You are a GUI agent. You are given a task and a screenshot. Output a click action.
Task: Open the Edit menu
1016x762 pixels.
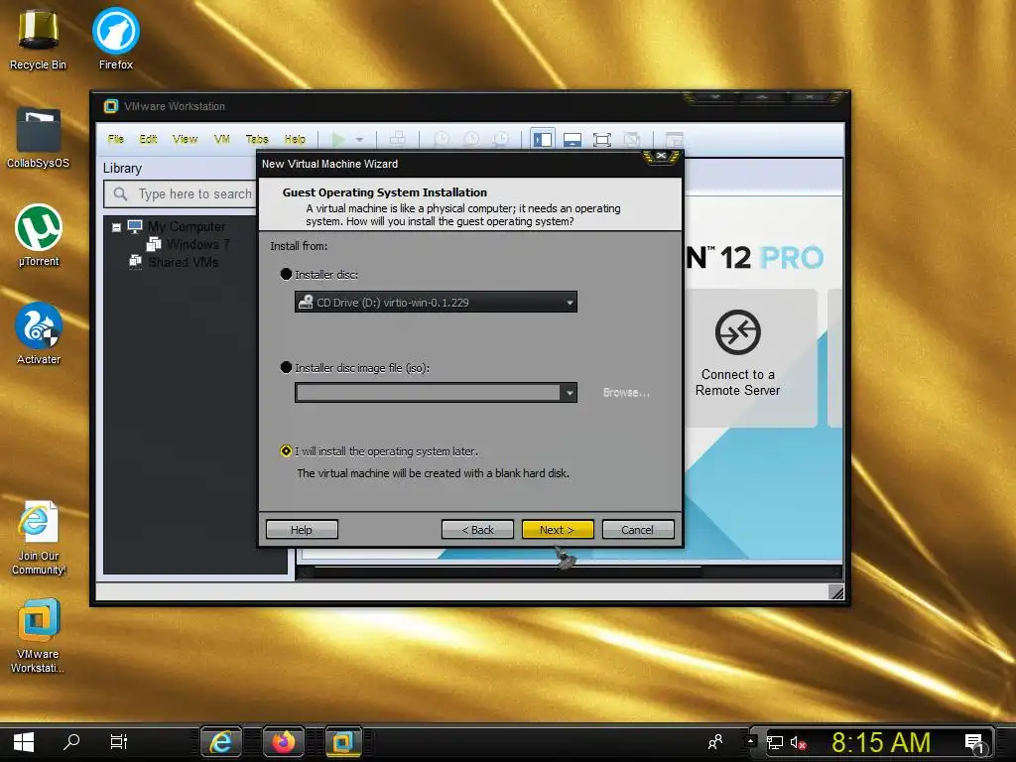coord(148,139)
